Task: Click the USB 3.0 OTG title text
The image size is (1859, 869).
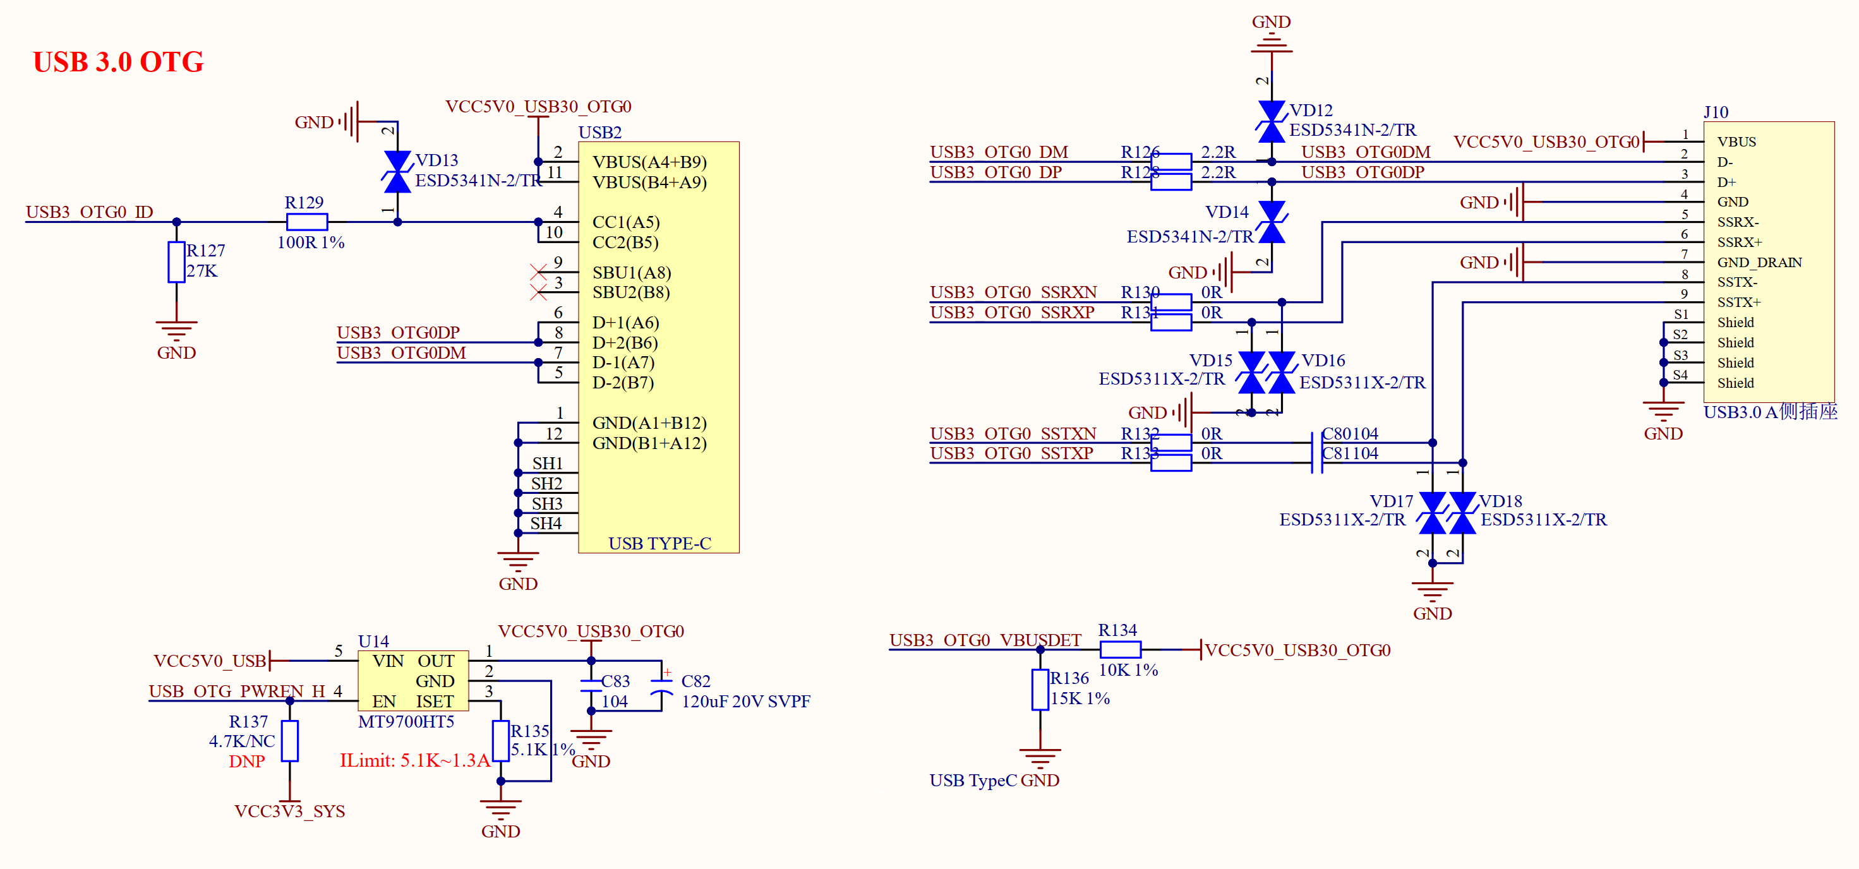Action: tap(118, 62)
